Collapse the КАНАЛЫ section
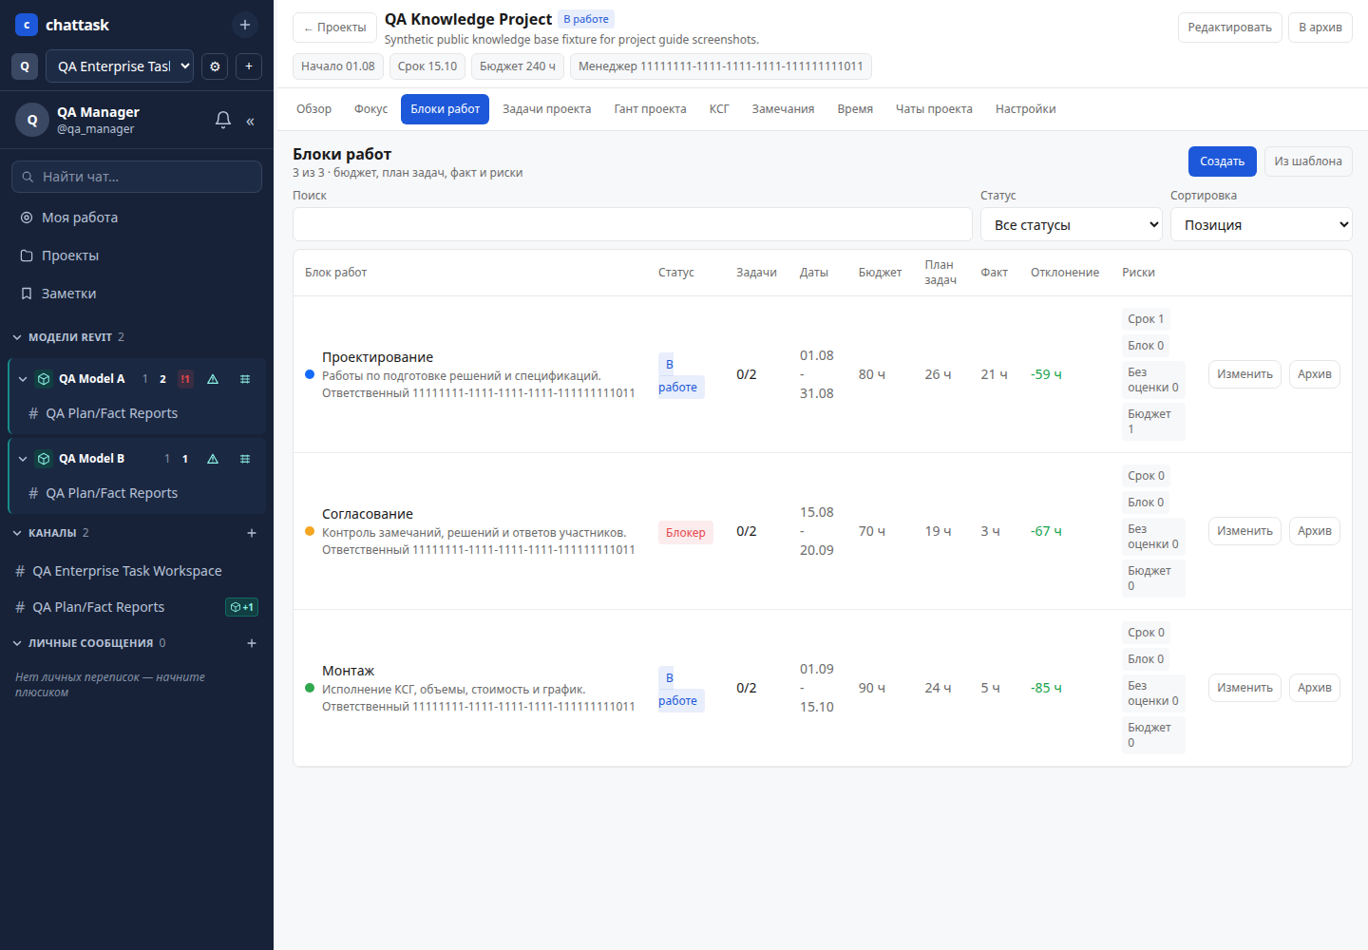Image resolution: width=1368 pixels, height=950 pixels. (x=17, y=533)
